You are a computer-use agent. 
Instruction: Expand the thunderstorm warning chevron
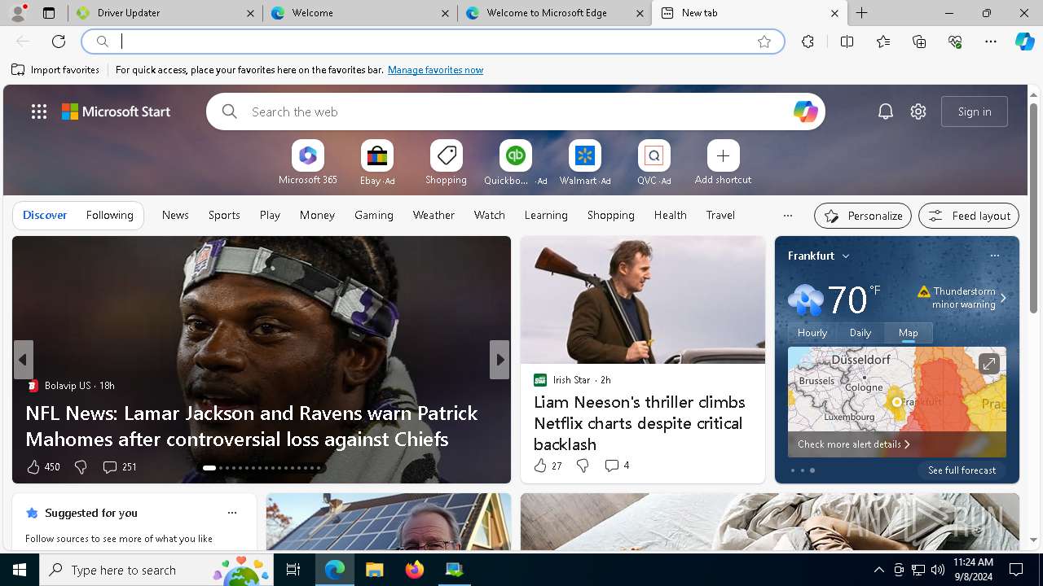pos(1003,298)
